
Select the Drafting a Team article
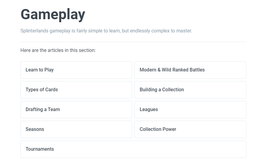click(43, 110)
